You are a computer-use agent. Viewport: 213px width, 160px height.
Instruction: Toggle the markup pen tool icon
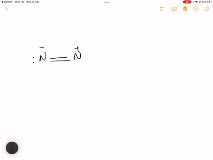point(185,9)
